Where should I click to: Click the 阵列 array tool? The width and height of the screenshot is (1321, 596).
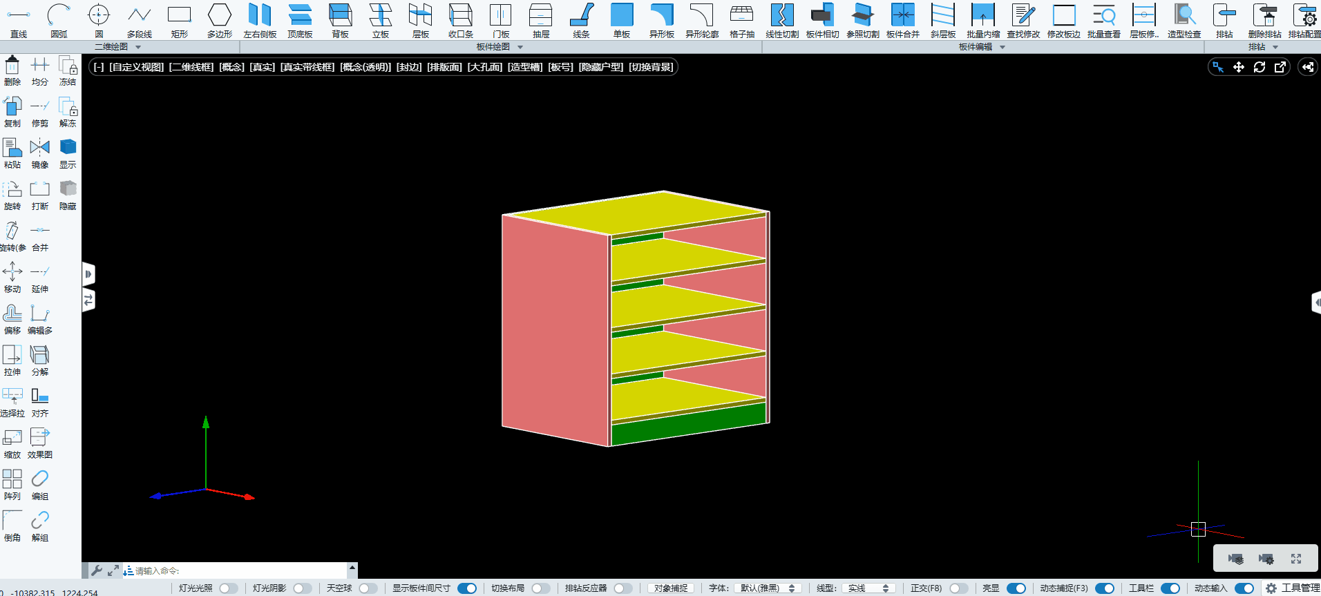(12, 485)
